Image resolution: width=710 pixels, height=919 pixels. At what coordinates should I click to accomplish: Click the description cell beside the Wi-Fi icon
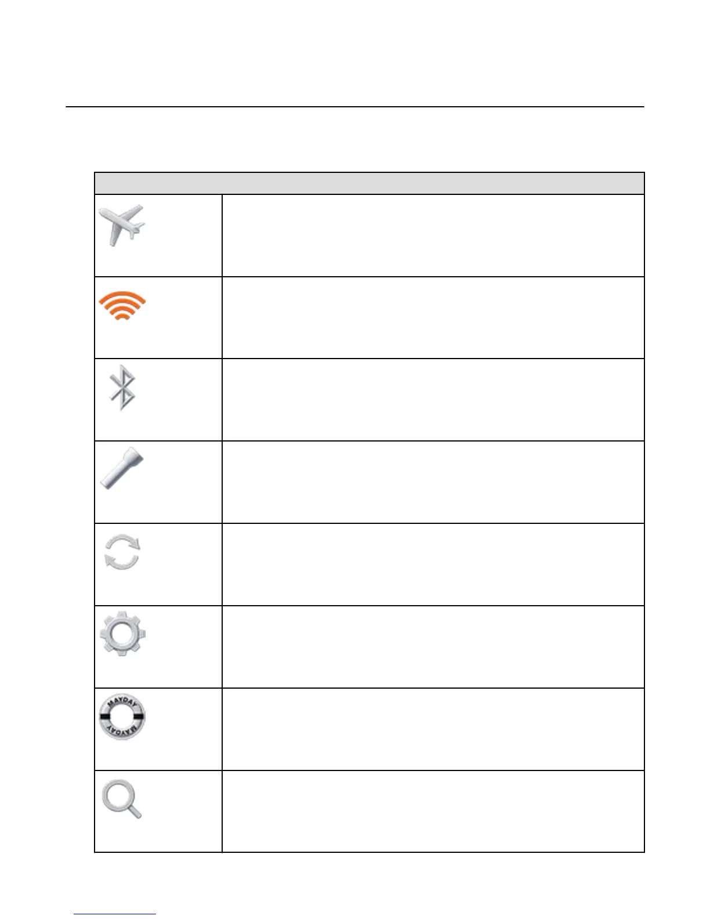click(433, 317)
